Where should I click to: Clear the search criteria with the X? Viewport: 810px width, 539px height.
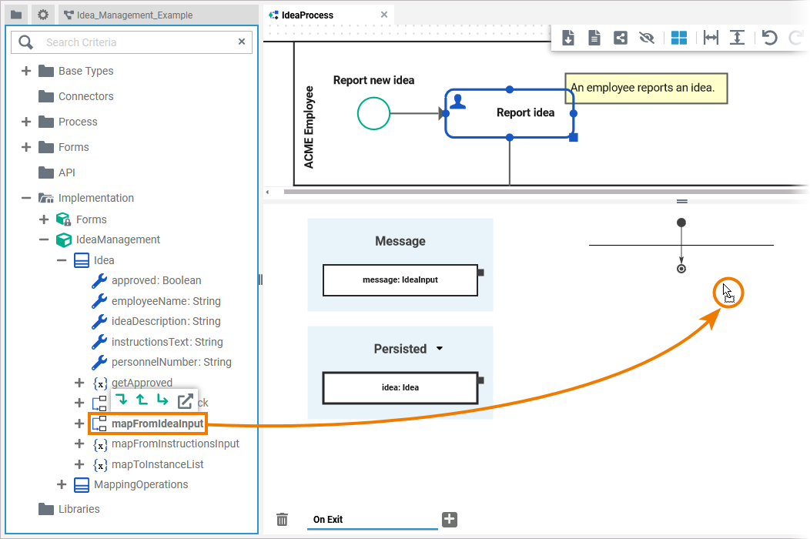pyautogui.click(x=242, y=42)
